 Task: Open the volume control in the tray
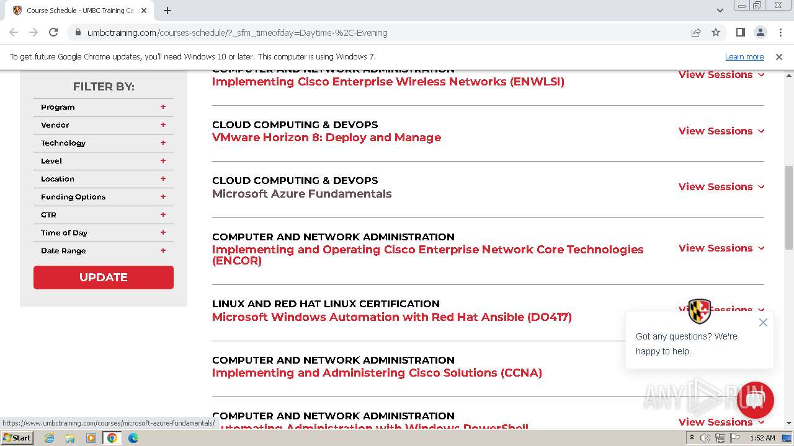pyautogui.click(x=705, y=438)
